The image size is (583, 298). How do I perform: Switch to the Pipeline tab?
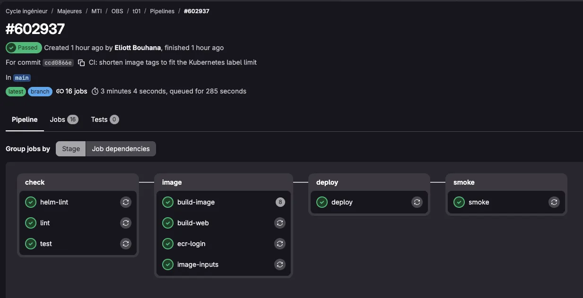pyautogui.click(x=25, y=119)
